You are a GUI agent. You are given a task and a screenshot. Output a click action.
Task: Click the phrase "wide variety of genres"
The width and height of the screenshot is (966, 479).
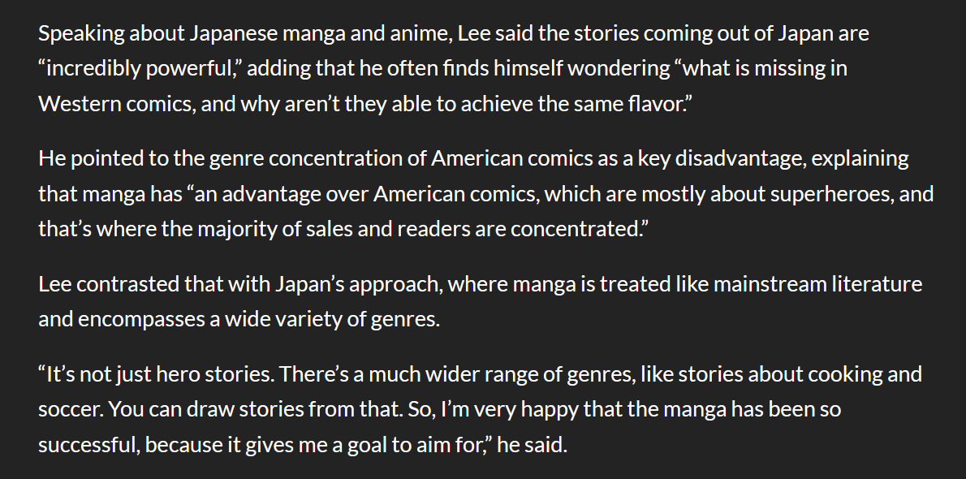pyautogui.click(x=337, y=319)
